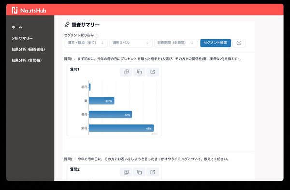The image size is (290, 190).
Task: Open 結果分析（質問毎） in the sidebar
Action: point(27,60)
